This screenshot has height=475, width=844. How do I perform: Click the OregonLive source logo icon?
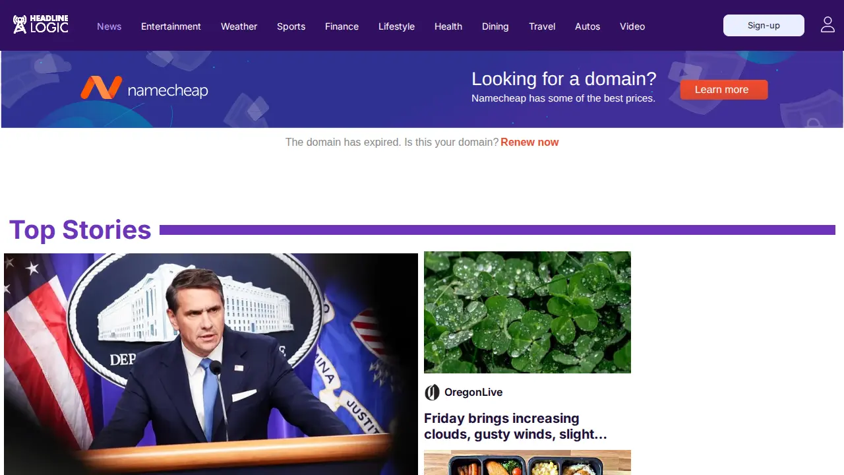(x=432, y=393)
